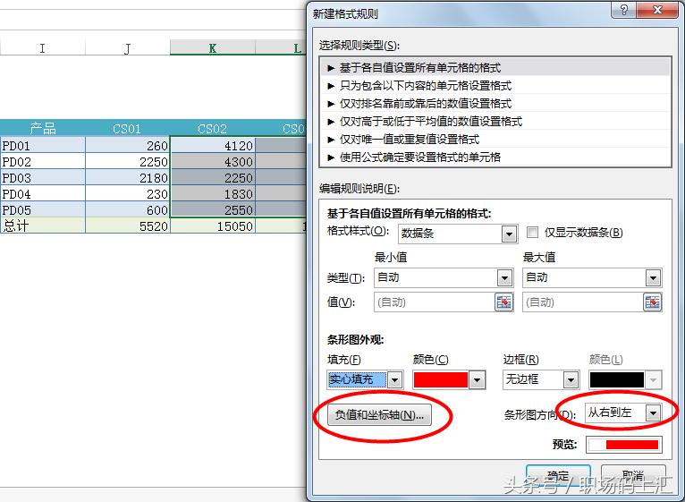This screenshot has width=685, height=502.
Task: Click CS02 cell 2250 in PD03 row
Action: tap(213, 177)
